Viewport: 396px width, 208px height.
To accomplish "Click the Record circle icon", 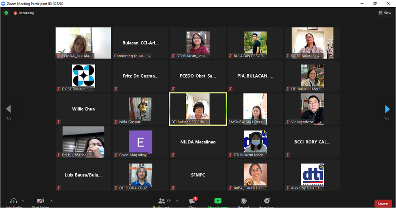I will pyautogui.click(x=243, y=201).
